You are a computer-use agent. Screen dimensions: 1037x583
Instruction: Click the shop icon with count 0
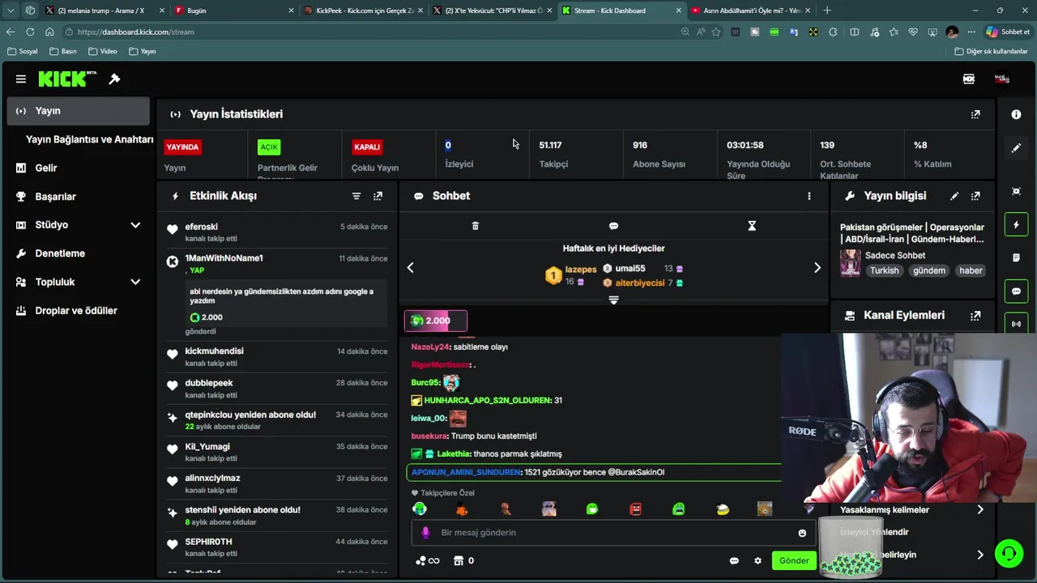point(463,560)
